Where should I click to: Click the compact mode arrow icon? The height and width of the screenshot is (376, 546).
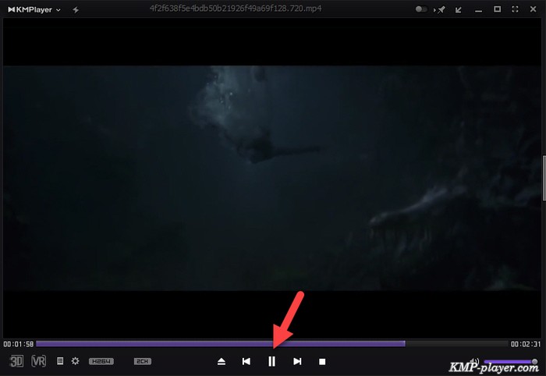pyautogui.click(x=459, y=9)
